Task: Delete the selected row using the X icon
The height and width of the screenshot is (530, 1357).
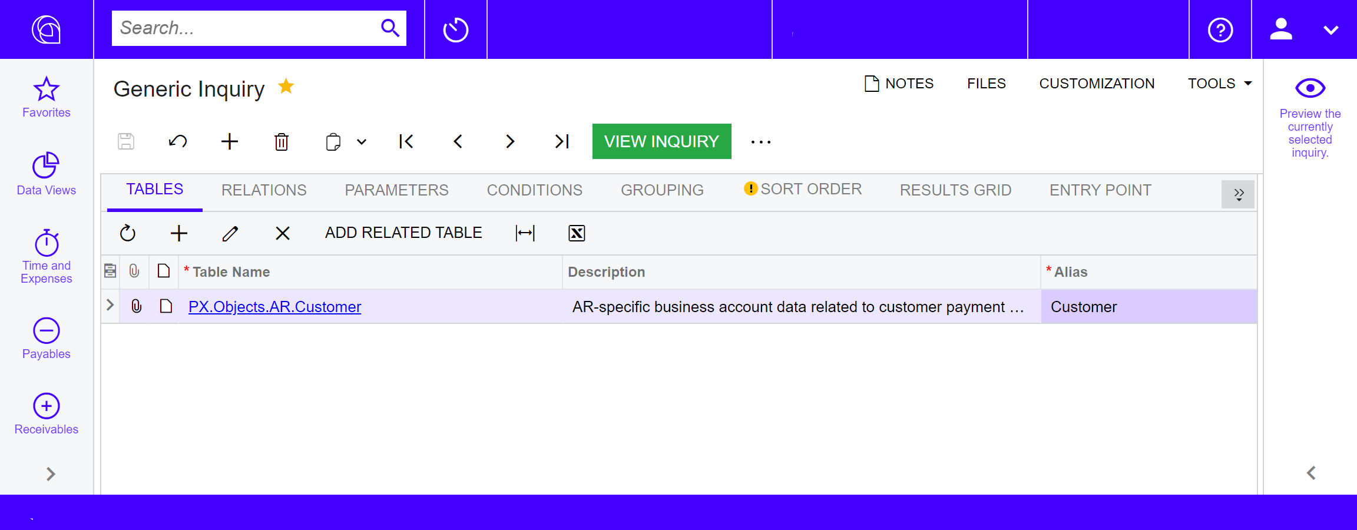Action: (x=283, y=233)
